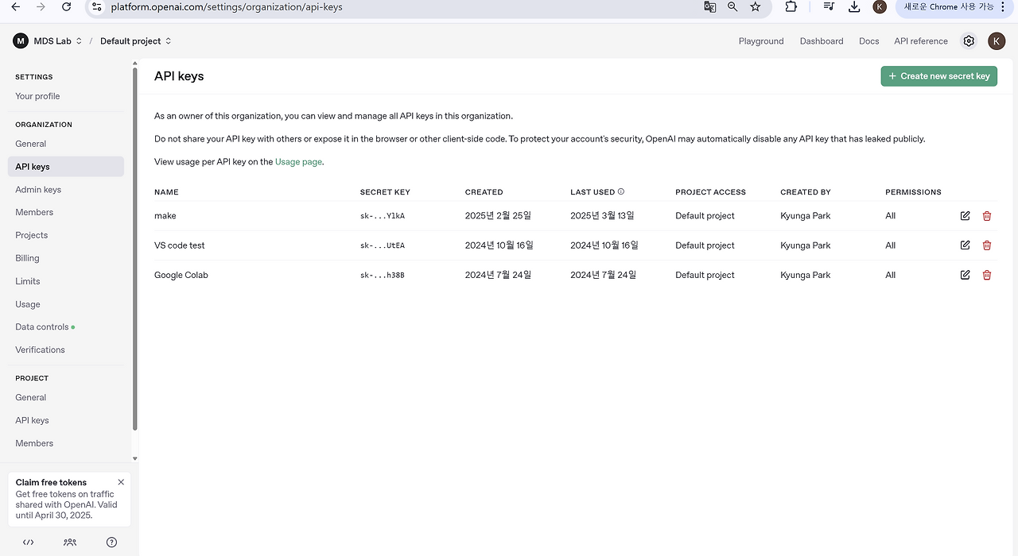Screen dimensions: 1018x556
Task: Open project General settings
Action: [31, 397]
